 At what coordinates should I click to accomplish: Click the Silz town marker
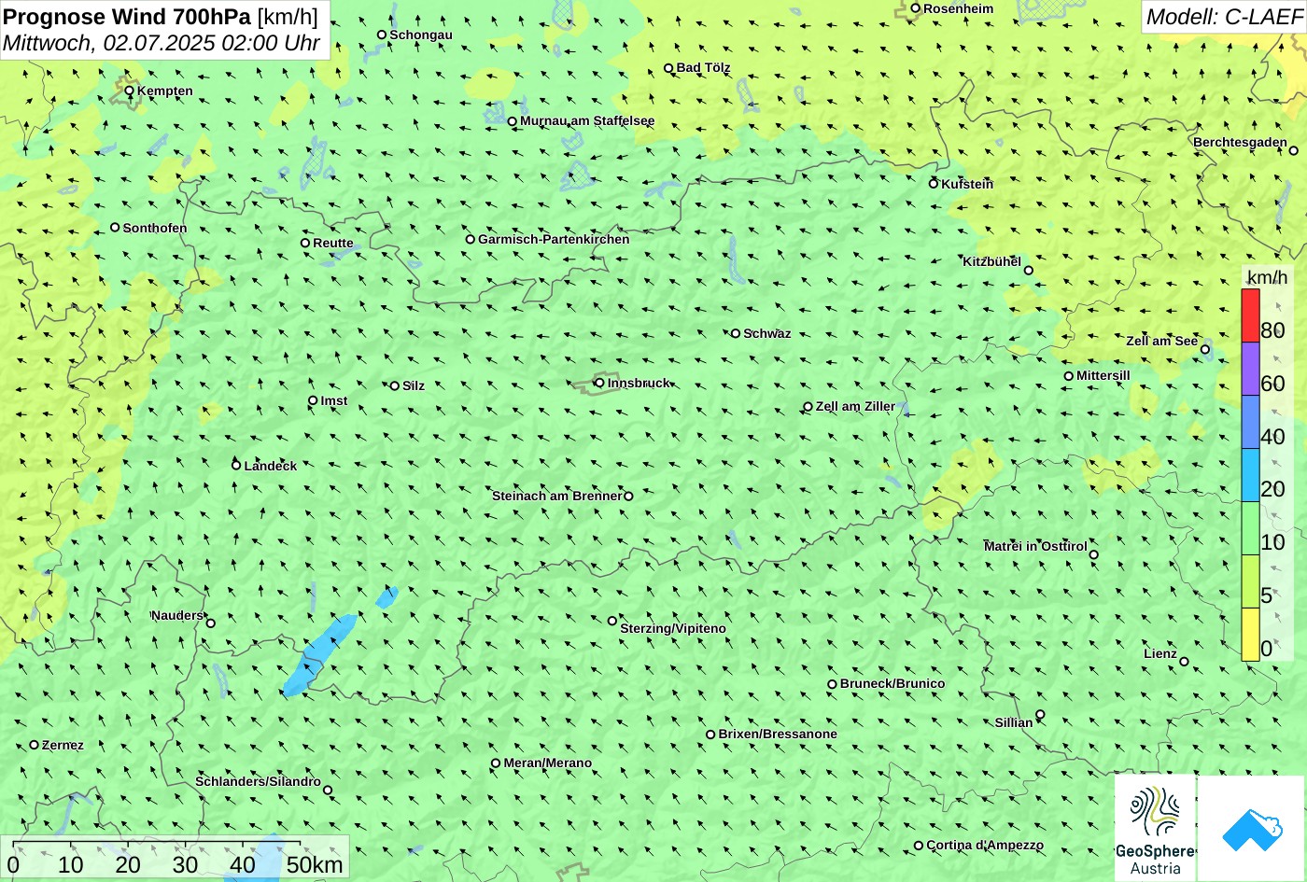click(x=395, y=385)
